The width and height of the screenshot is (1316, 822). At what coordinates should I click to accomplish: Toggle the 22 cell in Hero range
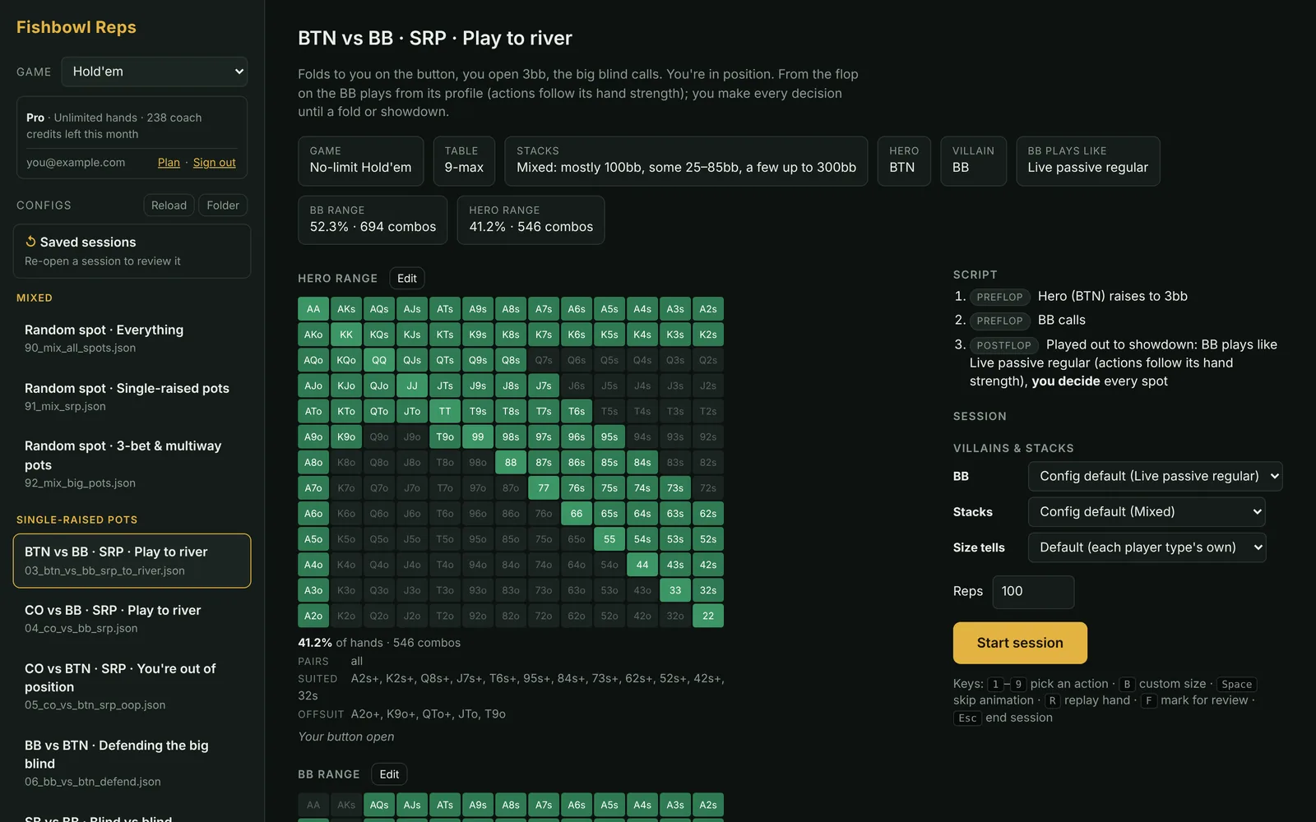click(x=708, y=616)
